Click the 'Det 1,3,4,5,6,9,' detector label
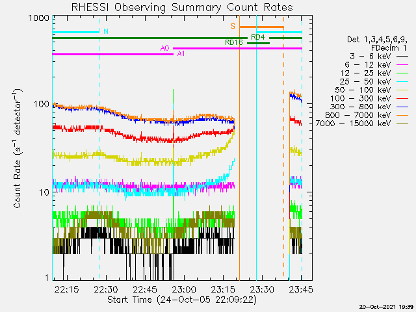 (x=377, y=40)
